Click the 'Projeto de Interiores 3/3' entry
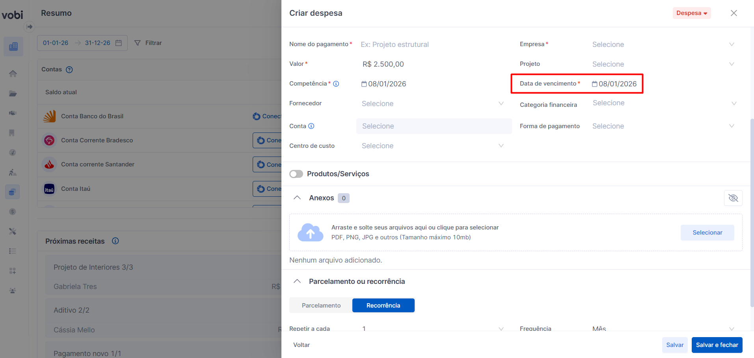The image size is (754, 358). coord(93,267)
